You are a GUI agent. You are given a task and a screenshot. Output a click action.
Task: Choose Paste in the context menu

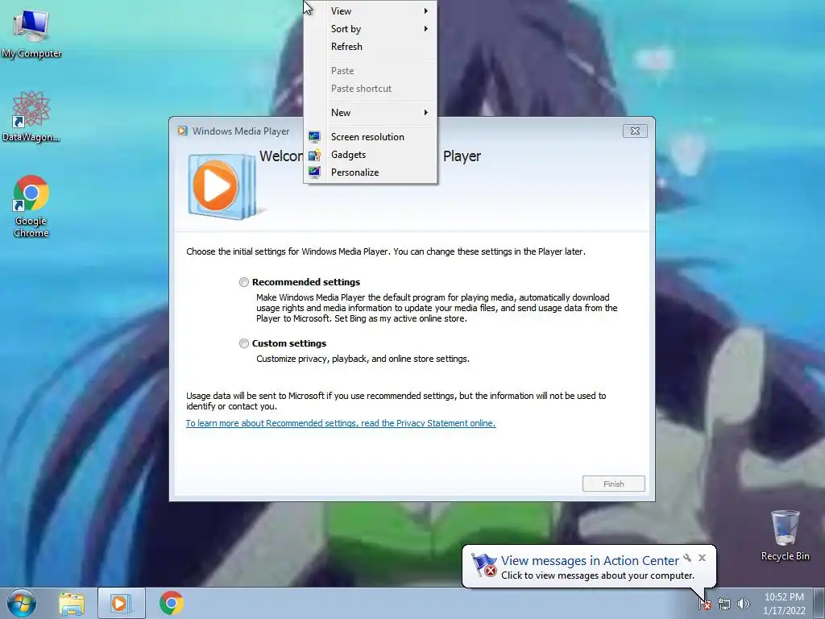pos(371,71)
